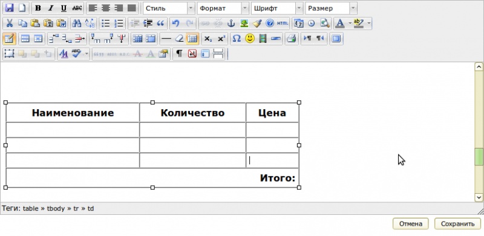
Task: Insert the current date
Action: click(298, 24)
